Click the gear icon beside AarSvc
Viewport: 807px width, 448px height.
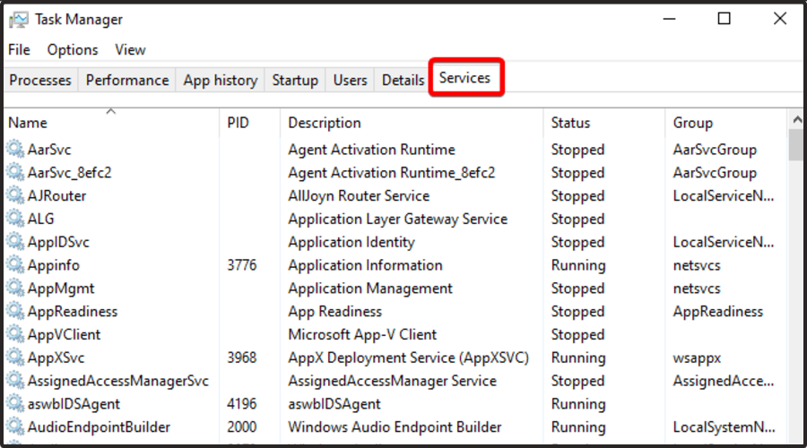pyautogui.click(x=15, y=149)
